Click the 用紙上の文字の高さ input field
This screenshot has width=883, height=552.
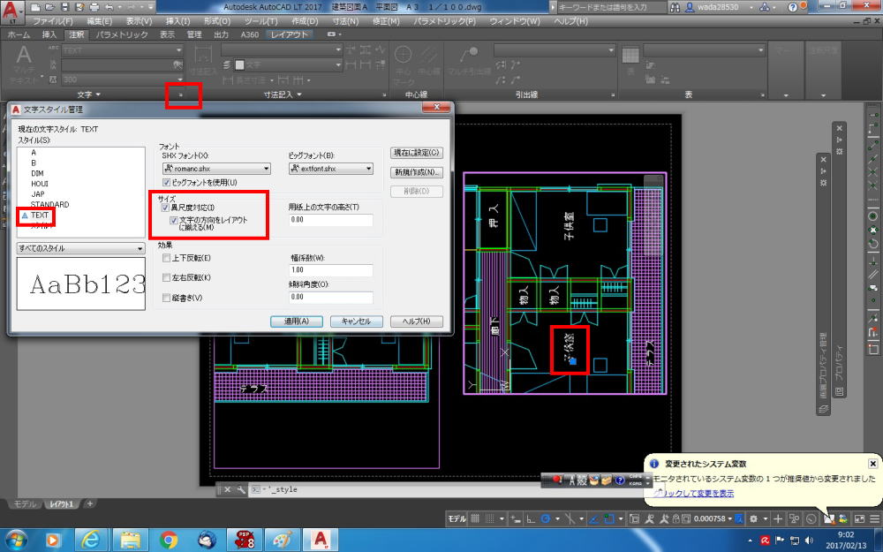330,220
